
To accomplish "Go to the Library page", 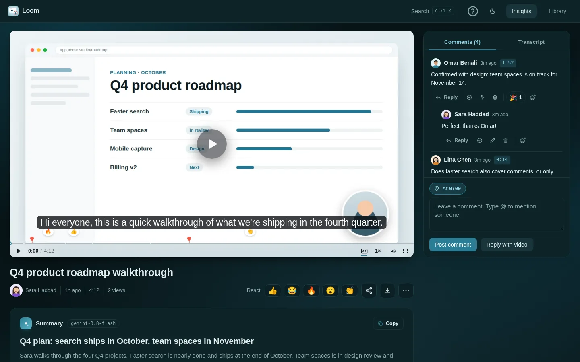I will click(x=557, y=11).
